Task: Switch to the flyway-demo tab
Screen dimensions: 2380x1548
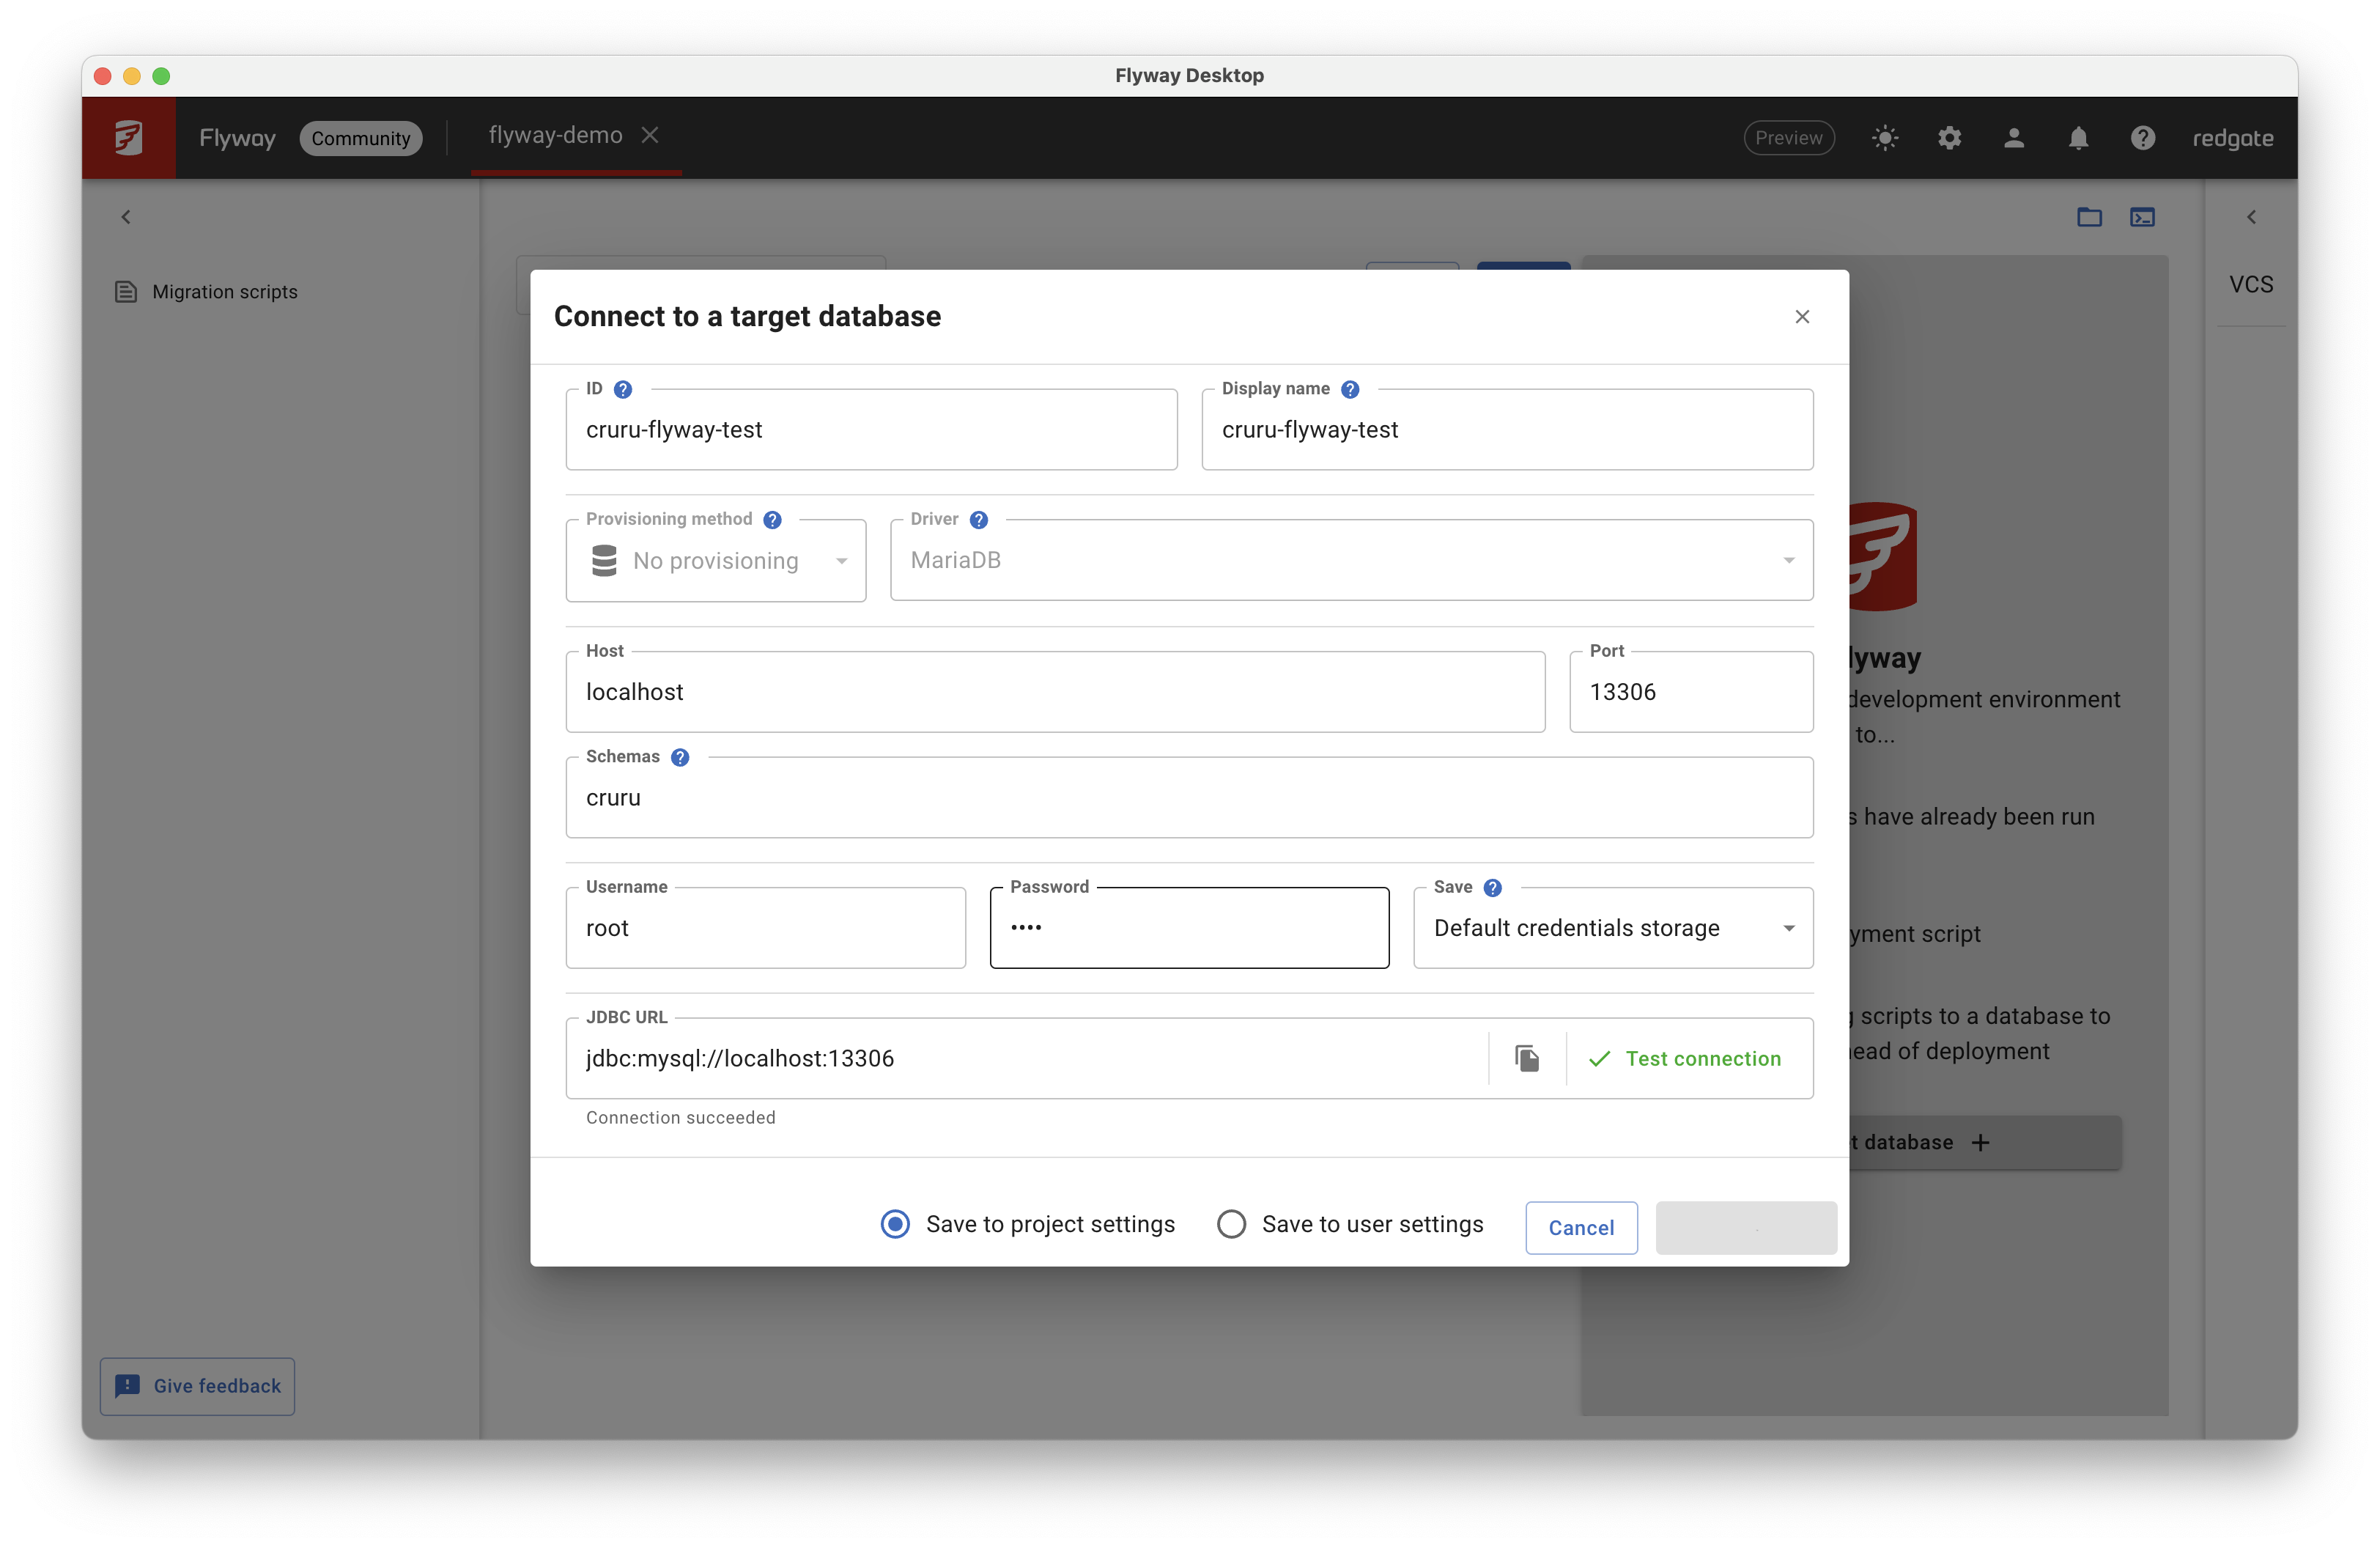Action: [x=556, y=135]
